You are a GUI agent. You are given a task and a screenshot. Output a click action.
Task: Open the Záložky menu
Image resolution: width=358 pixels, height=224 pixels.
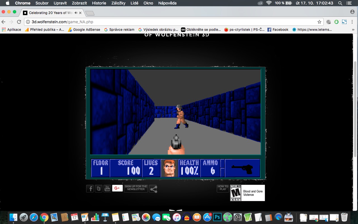coord(118,3)
